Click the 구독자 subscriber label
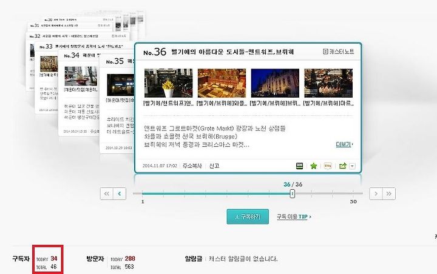Screen dimensions: 437x274 coord(21,259)
